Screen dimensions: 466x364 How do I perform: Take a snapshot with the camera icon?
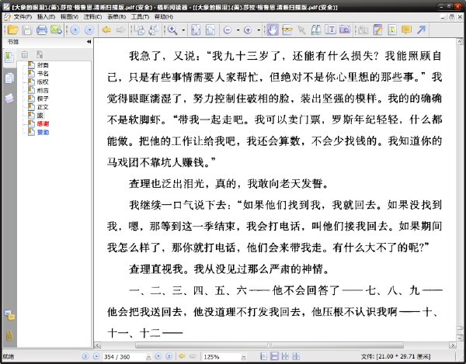(x=345, y=30)
